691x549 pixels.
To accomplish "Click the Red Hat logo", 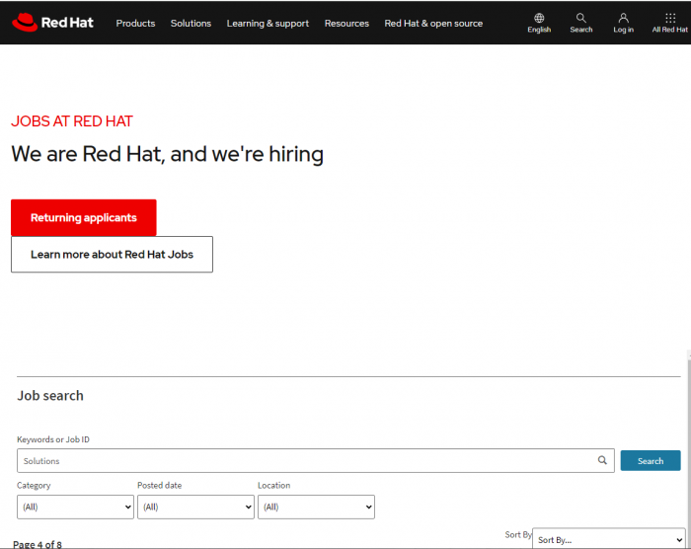I will [x=52, y=23].
